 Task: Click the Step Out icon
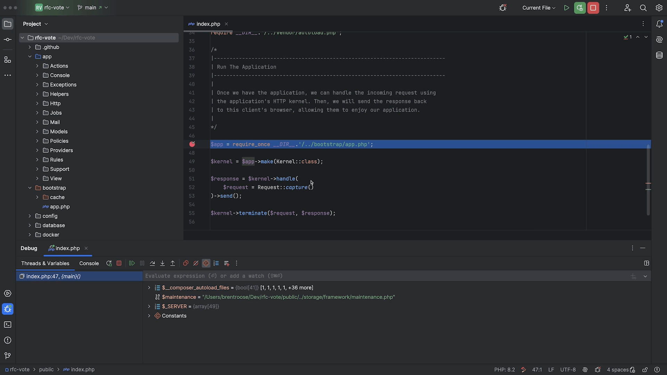tap(173, 264)
